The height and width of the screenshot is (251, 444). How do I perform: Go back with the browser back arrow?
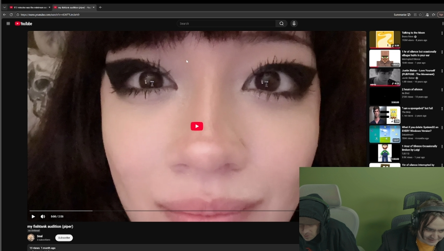pos(4,14)
